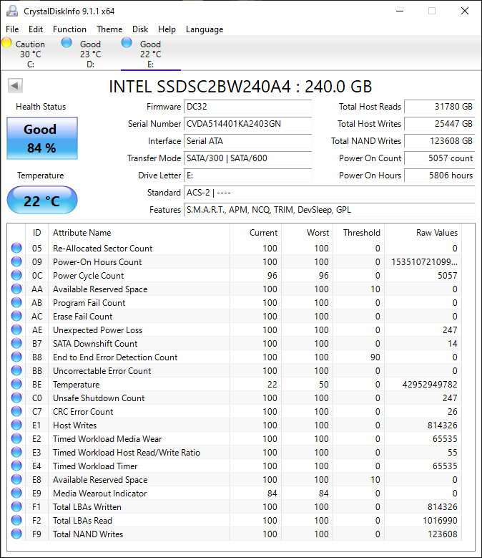Click the status orb beside Total NAND Writes row
Viewport: 482px width, 558px height.
click(16, 534)
